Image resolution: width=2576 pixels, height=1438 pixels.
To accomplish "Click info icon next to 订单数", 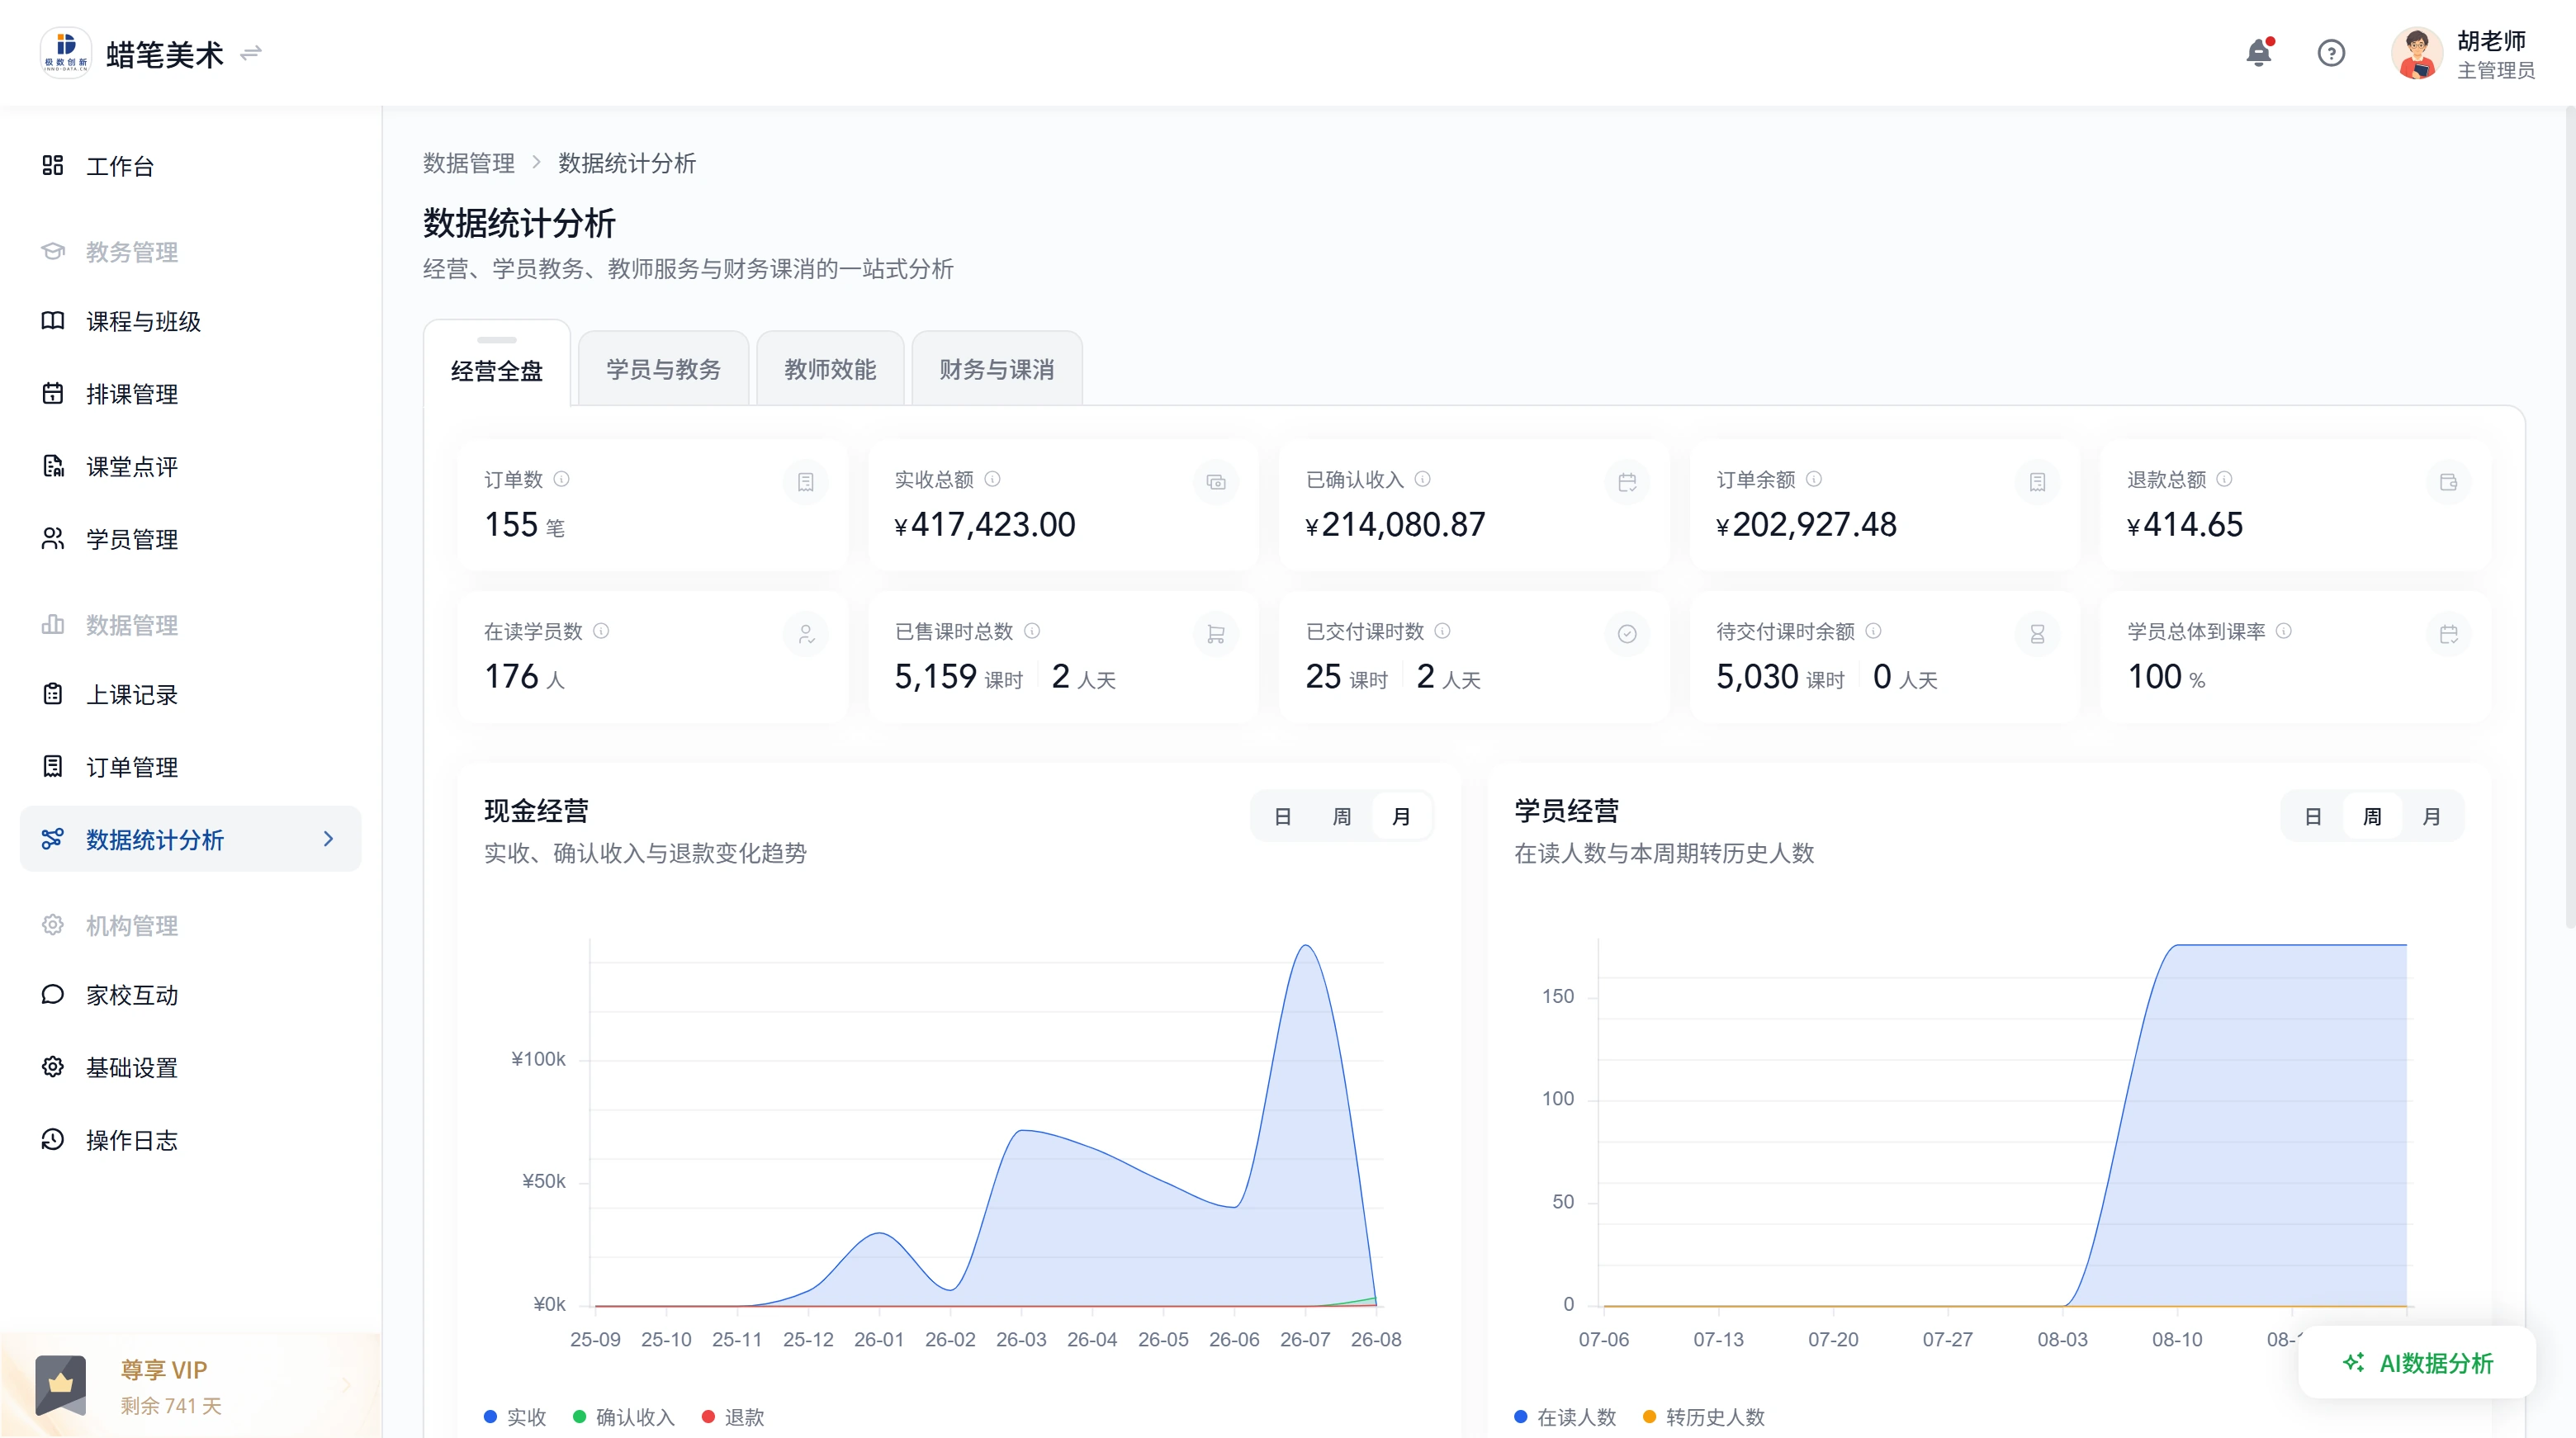I will [562, 479].
